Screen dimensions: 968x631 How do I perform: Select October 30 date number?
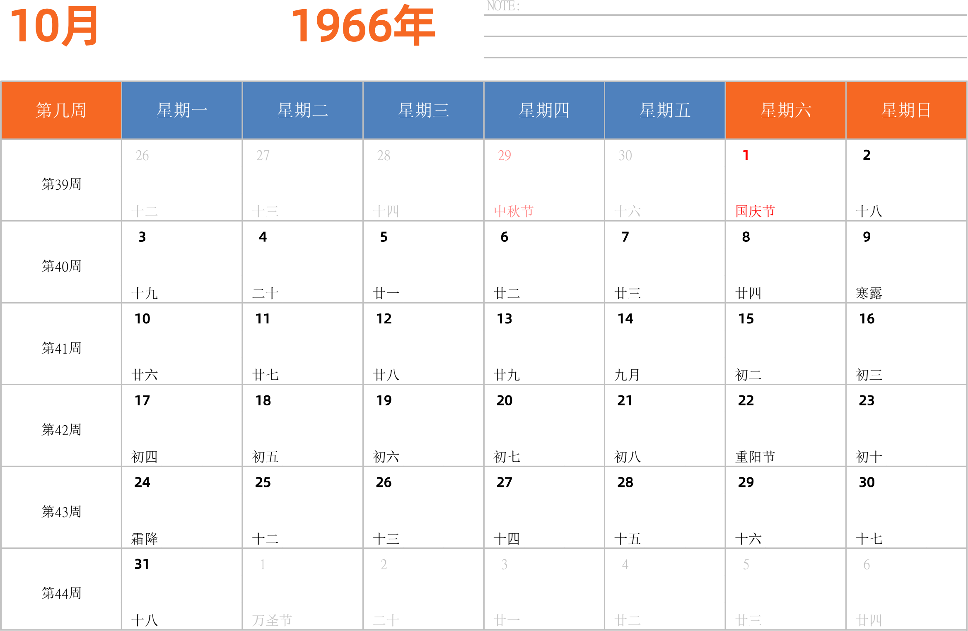click(867, 482)
